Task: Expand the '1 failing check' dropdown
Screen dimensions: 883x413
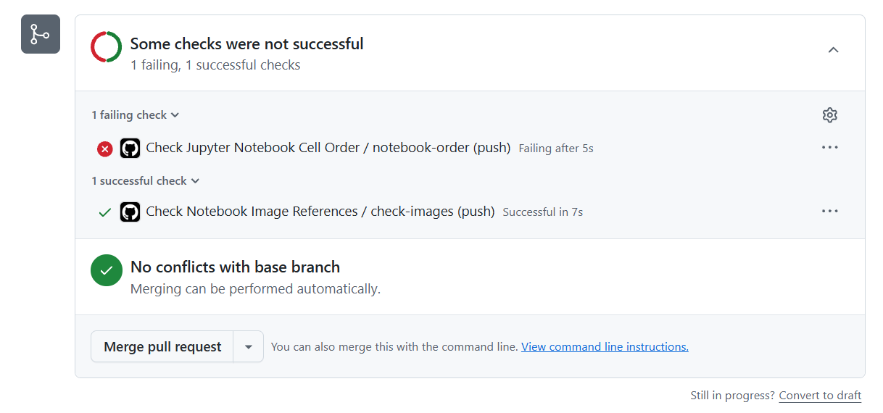Action: [136, 115]
